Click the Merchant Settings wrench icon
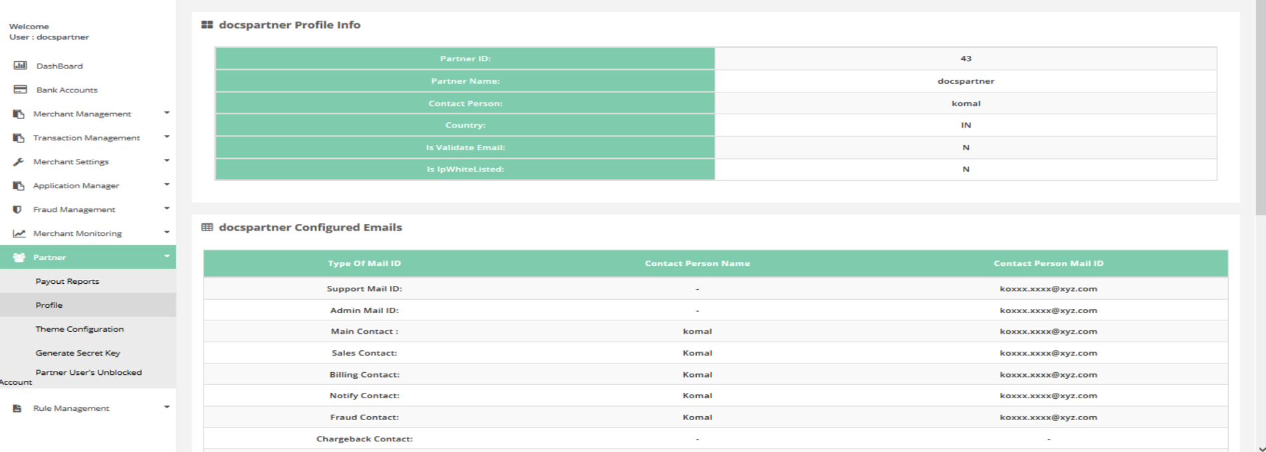The height and width of the screenshot is (452, 1266). click(x=19, y=162)
